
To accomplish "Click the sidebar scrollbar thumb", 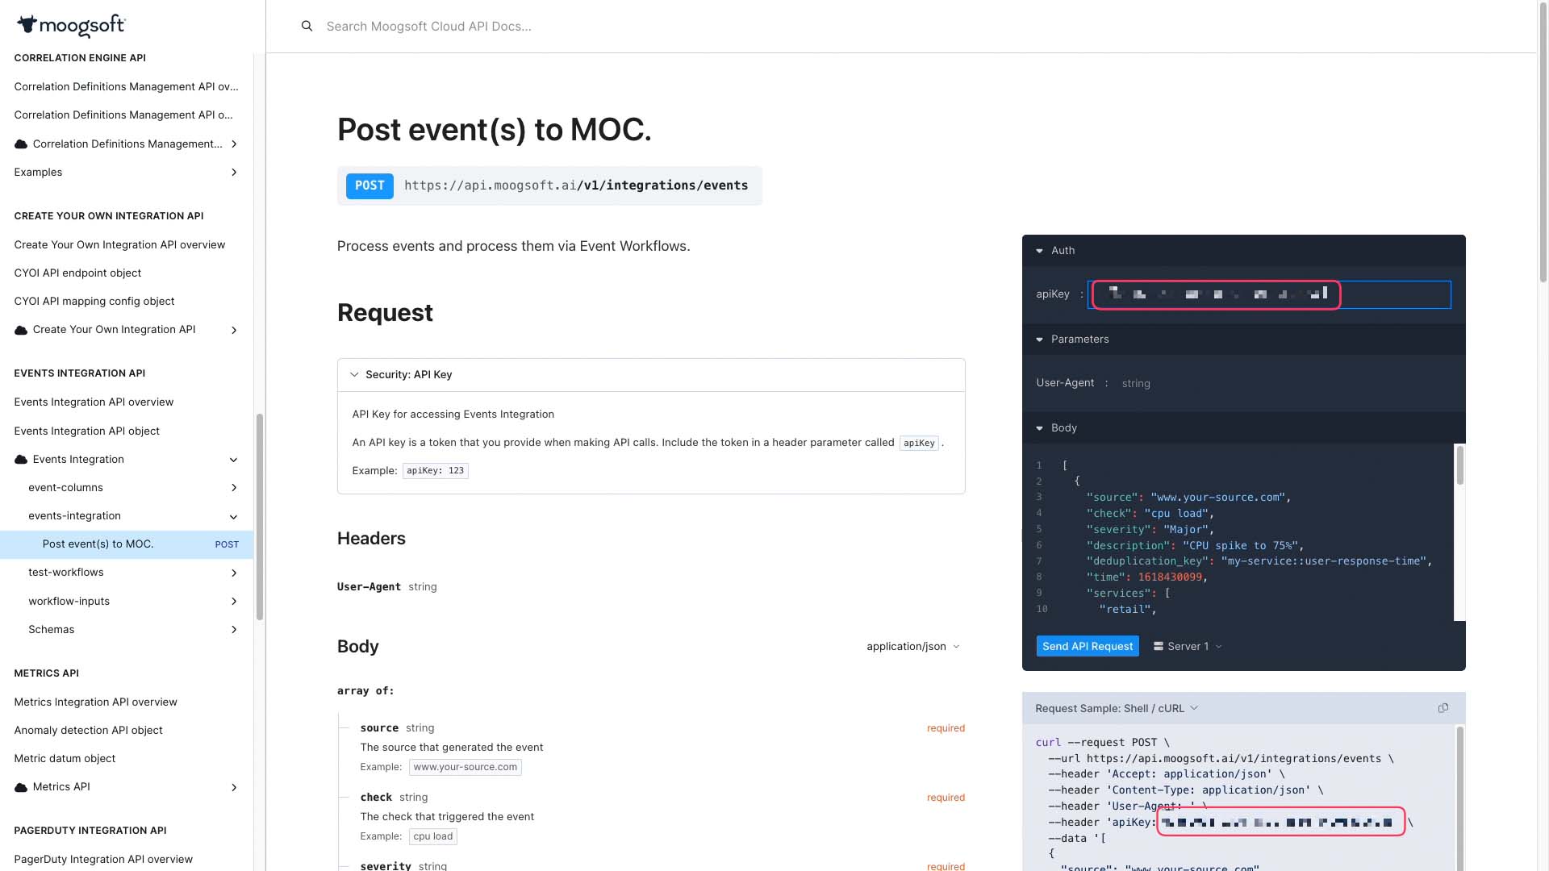I will pyautogui.click(x=260, y=517).
